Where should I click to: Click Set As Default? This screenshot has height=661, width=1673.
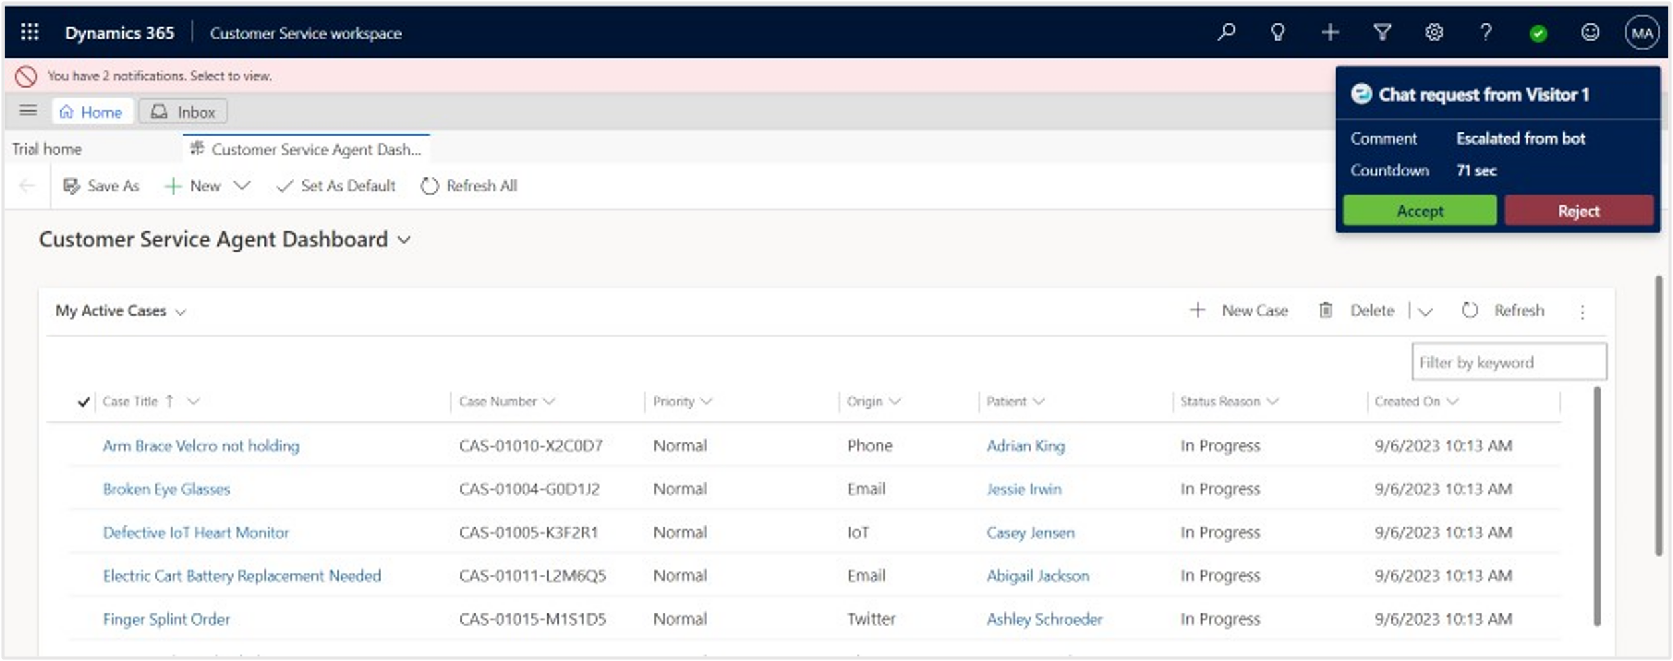pos(337,185)
